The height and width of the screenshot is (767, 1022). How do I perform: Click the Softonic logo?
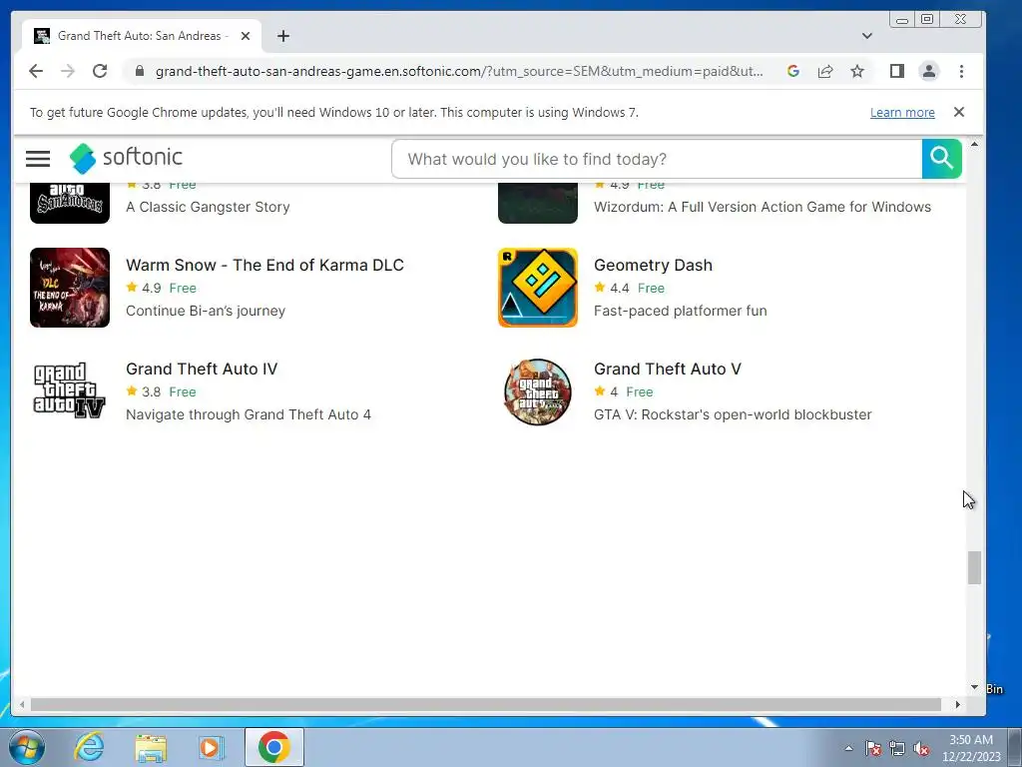[126, 158]
